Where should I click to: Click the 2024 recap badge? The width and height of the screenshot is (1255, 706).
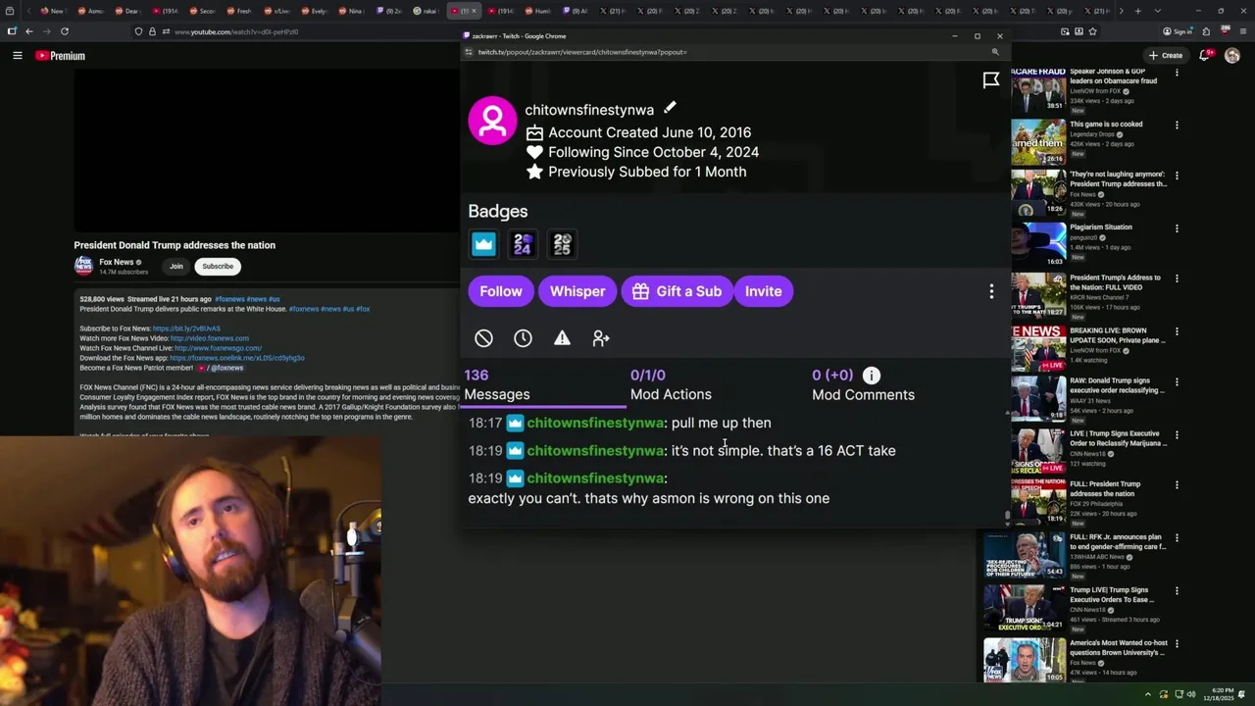pyautogui.click(x=523, y=244)
